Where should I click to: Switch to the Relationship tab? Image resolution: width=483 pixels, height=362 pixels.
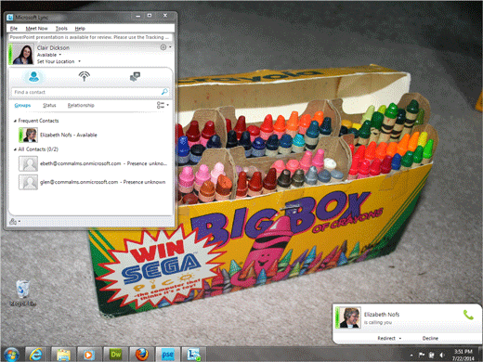[x=81, y=105]
